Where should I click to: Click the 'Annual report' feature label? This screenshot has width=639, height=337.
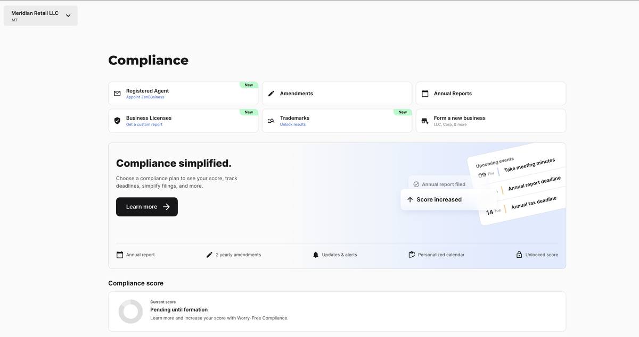[141, 255]
